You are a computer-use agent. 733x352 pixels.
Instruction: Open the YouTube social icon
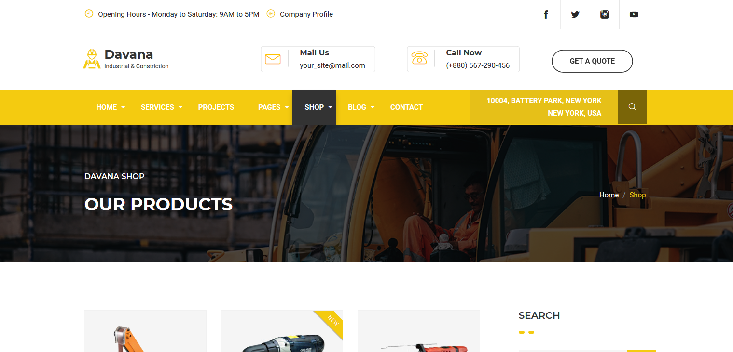click(x=634, y=14)
